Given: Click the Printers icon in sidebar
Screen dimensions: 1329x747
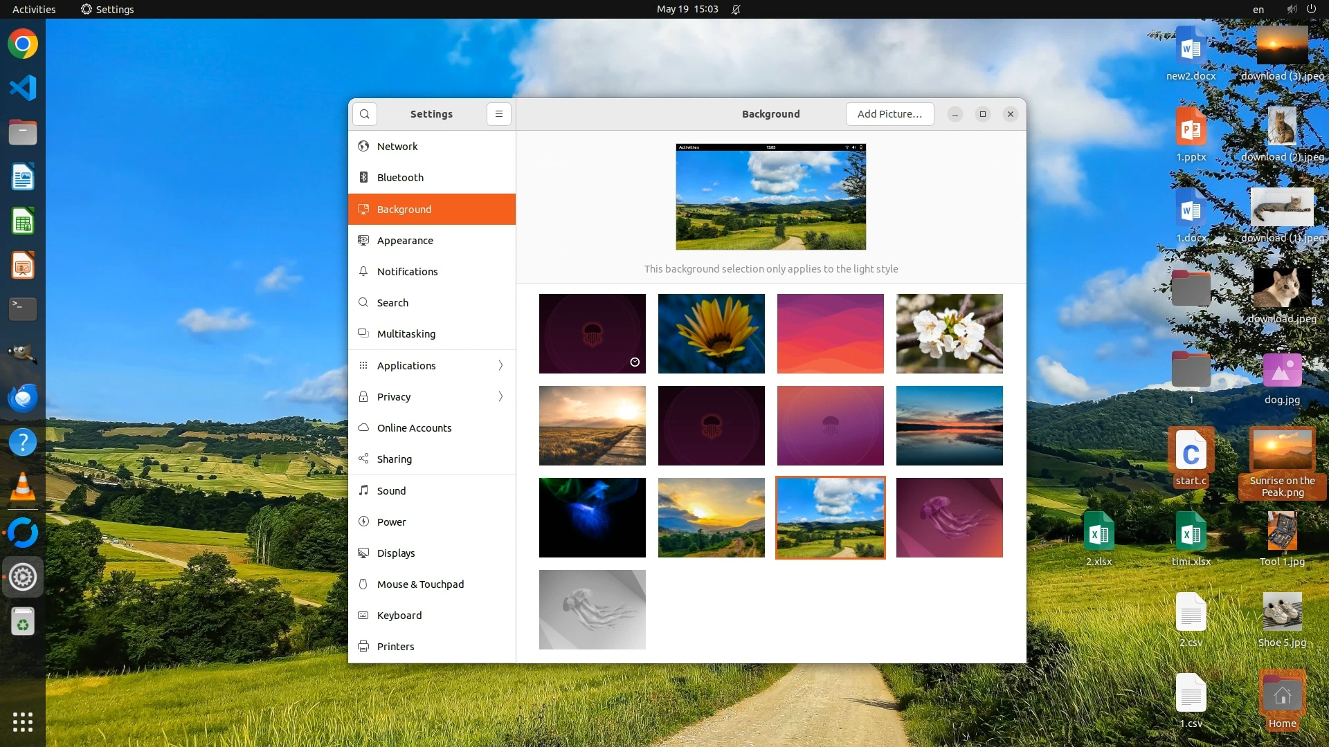Looking at the screenshot, I should point(363,647).
